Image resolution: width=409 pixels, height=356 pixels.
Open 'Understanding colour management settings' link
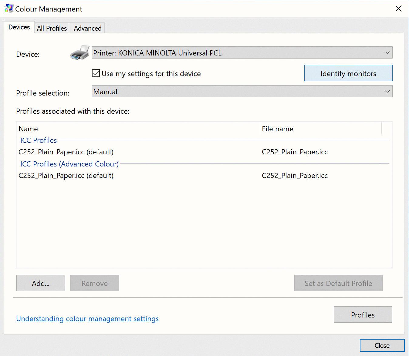pos(87,319)
